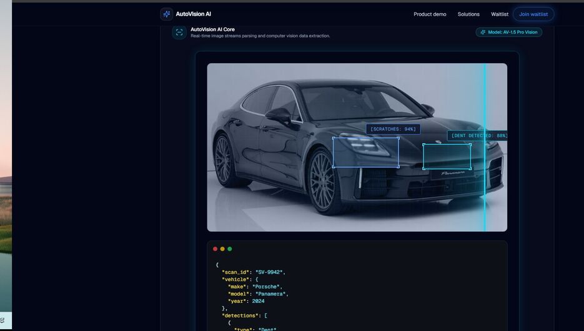Select the model value "Panamera"
The image size is (584, 331).
pos(271,294)
